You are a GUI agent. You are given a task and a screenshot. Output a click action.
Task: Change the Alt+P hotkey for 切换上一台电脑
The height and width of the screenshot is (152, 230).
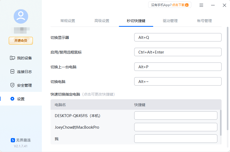[x=178, y=67]
